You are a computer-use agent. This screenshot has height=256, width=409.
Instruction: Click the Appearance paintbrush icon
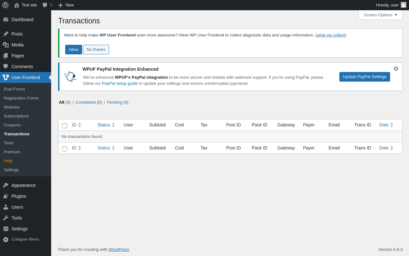[x=6, y=185]
